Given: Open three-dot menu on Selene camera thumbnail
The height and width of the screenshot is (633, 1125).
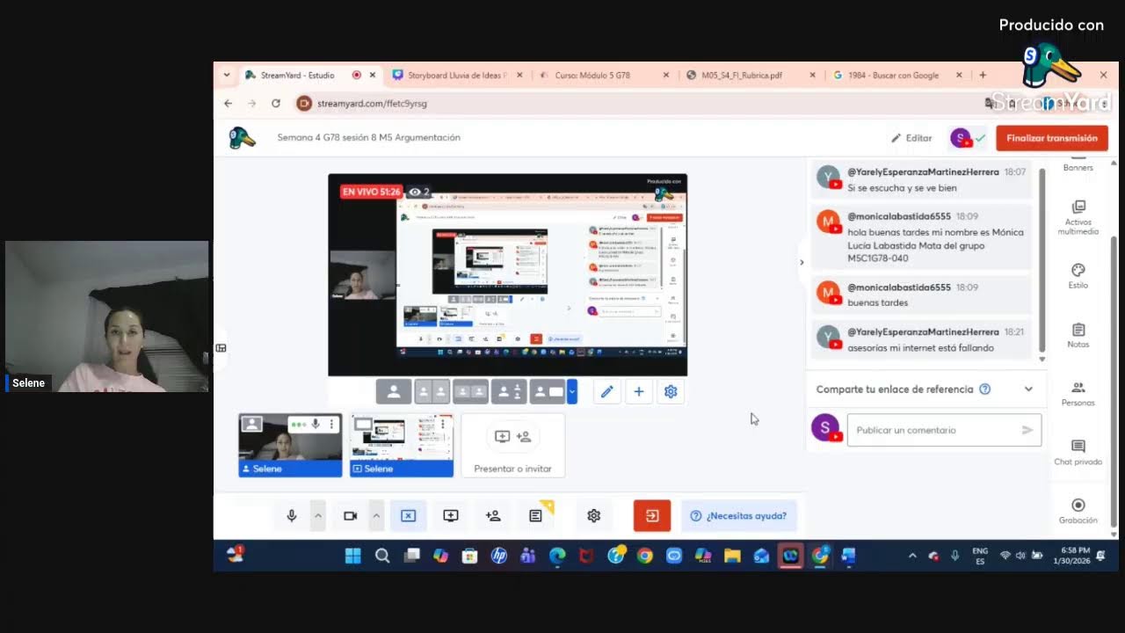Looking at the screenshot, I should point(332,425).
